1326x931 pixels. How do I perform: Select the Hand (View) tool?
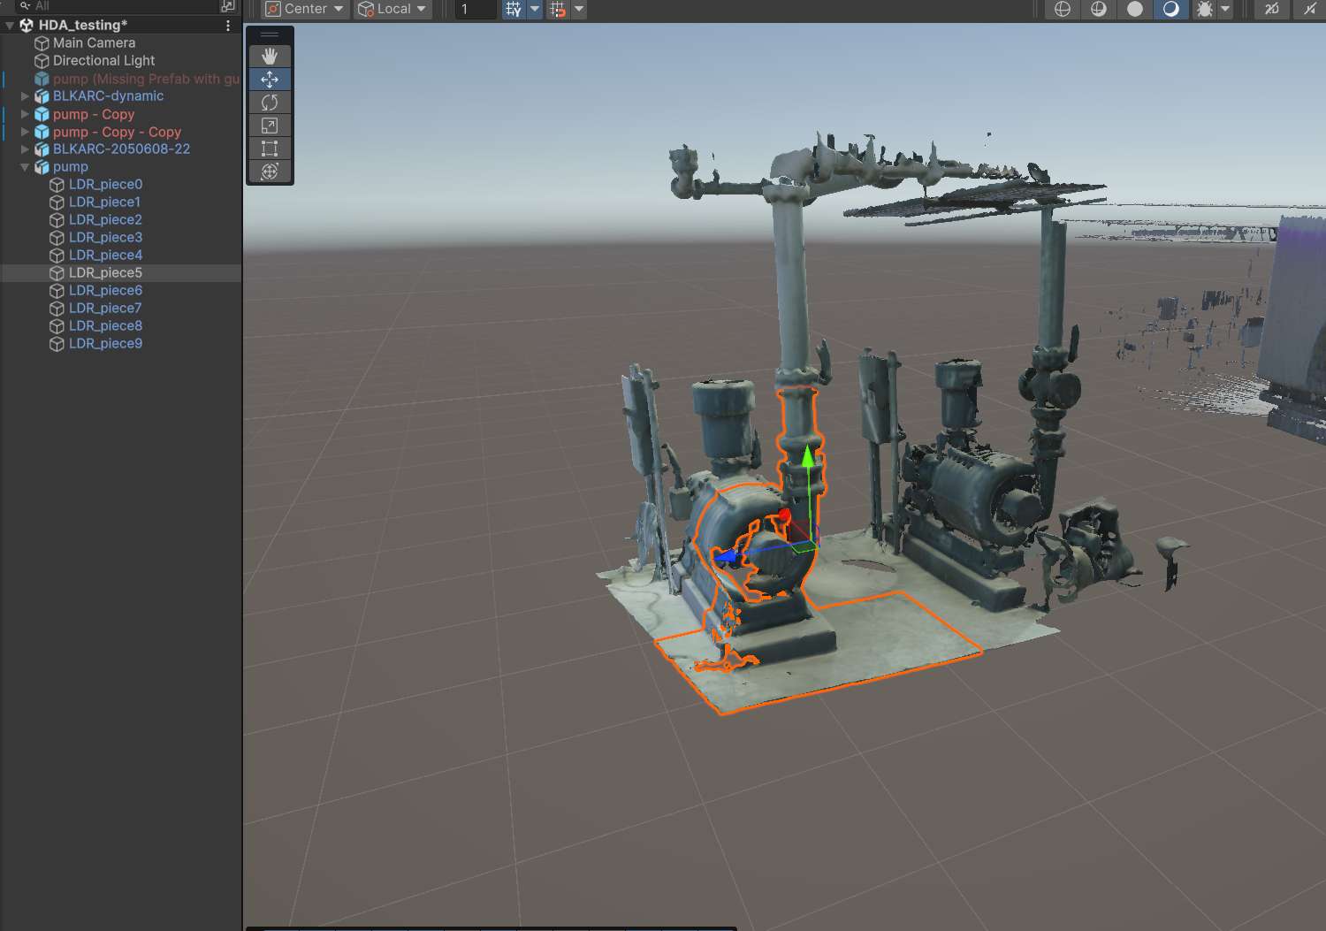click(270, 56)
